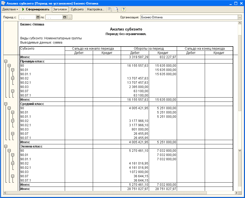Click the window title bar document icon
The height and width of the screenshot is (198, 245).
3,3
